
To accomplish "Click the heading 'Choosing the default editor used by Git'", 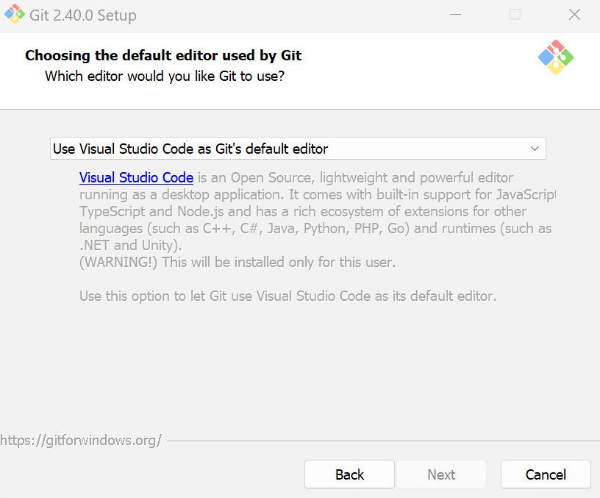I will (x=162, y=55).
